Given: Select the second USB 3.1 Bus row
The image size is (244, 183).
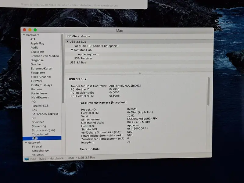Looking at the screenshot, I should pyautogui.click(x=78, y=63).
